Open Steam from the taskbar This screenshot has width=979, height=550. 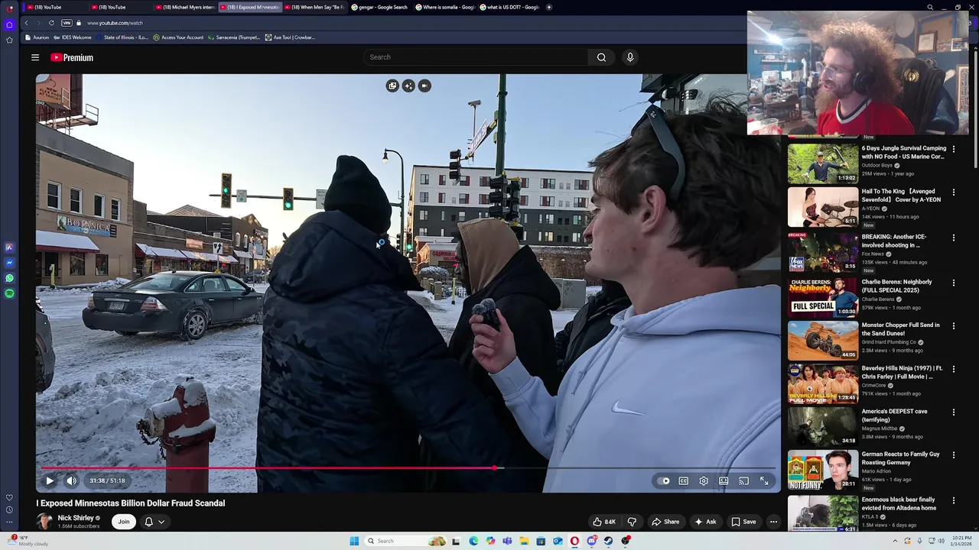tap(608, 541)
